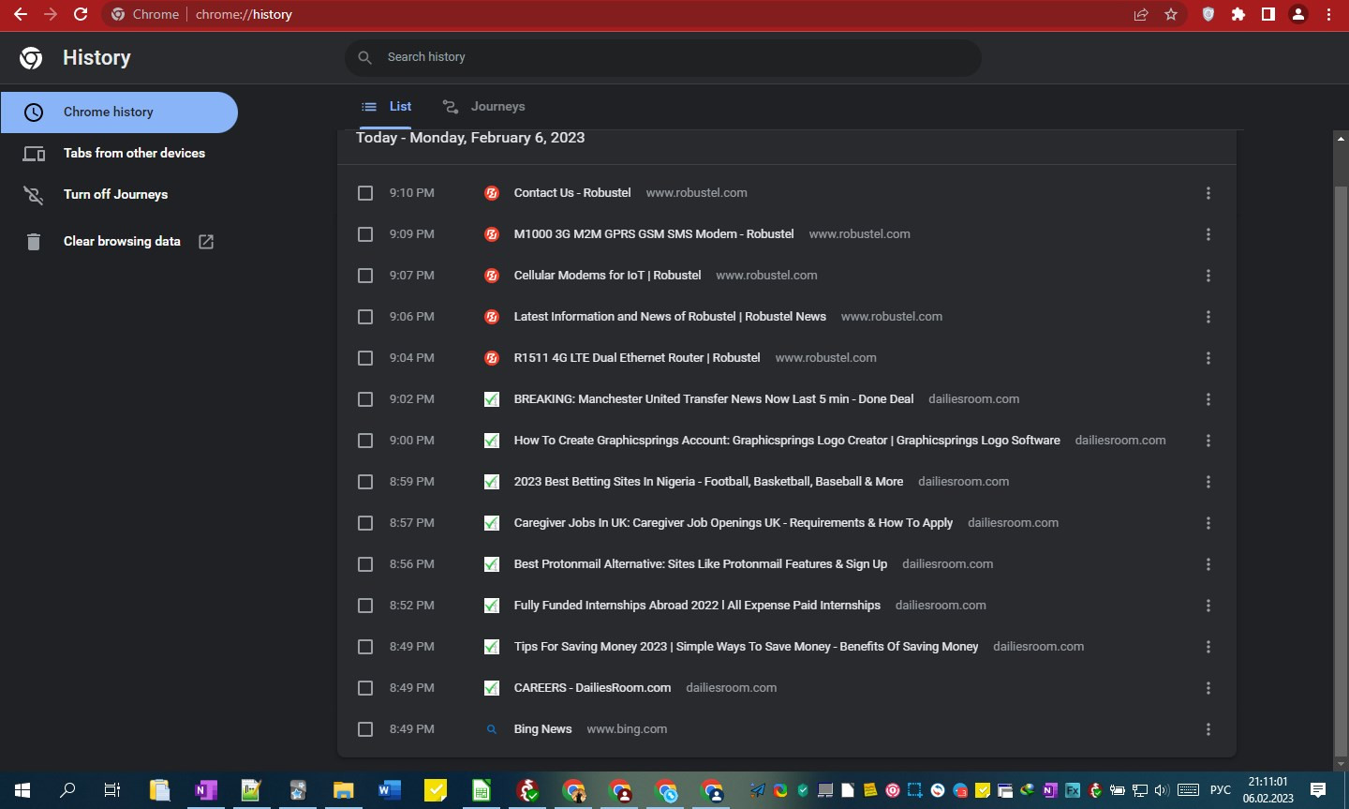Launch OneNote from the taskbar
Image resolution: width=1349 pixels, height=809 pixels.
(x=205, y=790)
